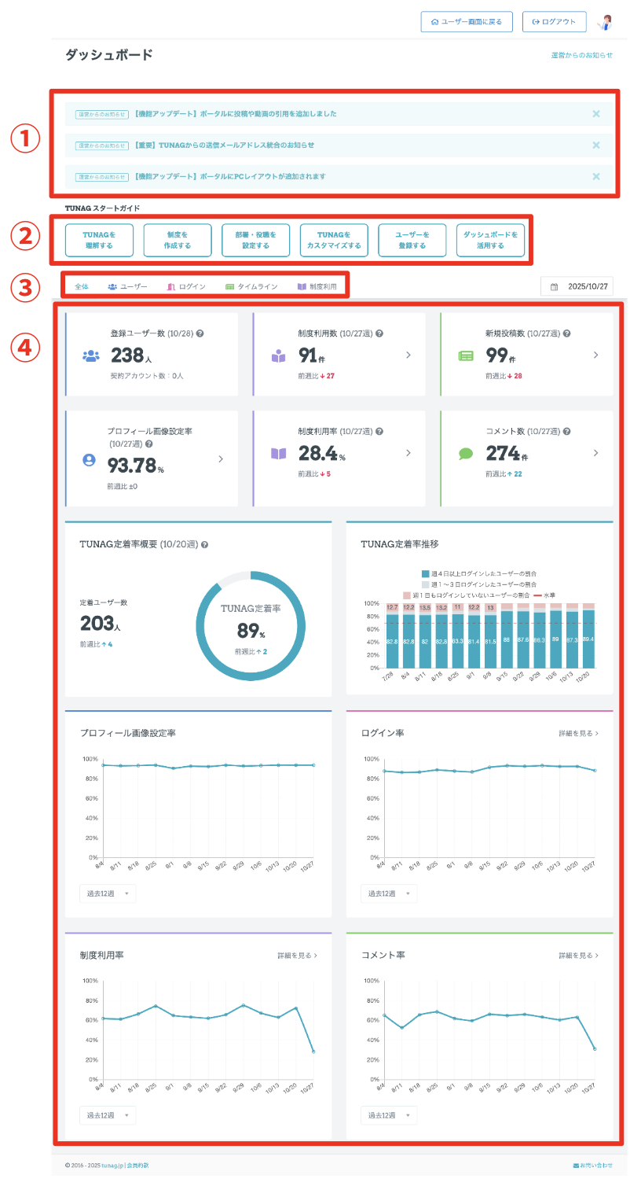Image resolution: width=641 pixels, height=1186 pixels.
Task: Click the ログアウト button
Action: (554, 22)
